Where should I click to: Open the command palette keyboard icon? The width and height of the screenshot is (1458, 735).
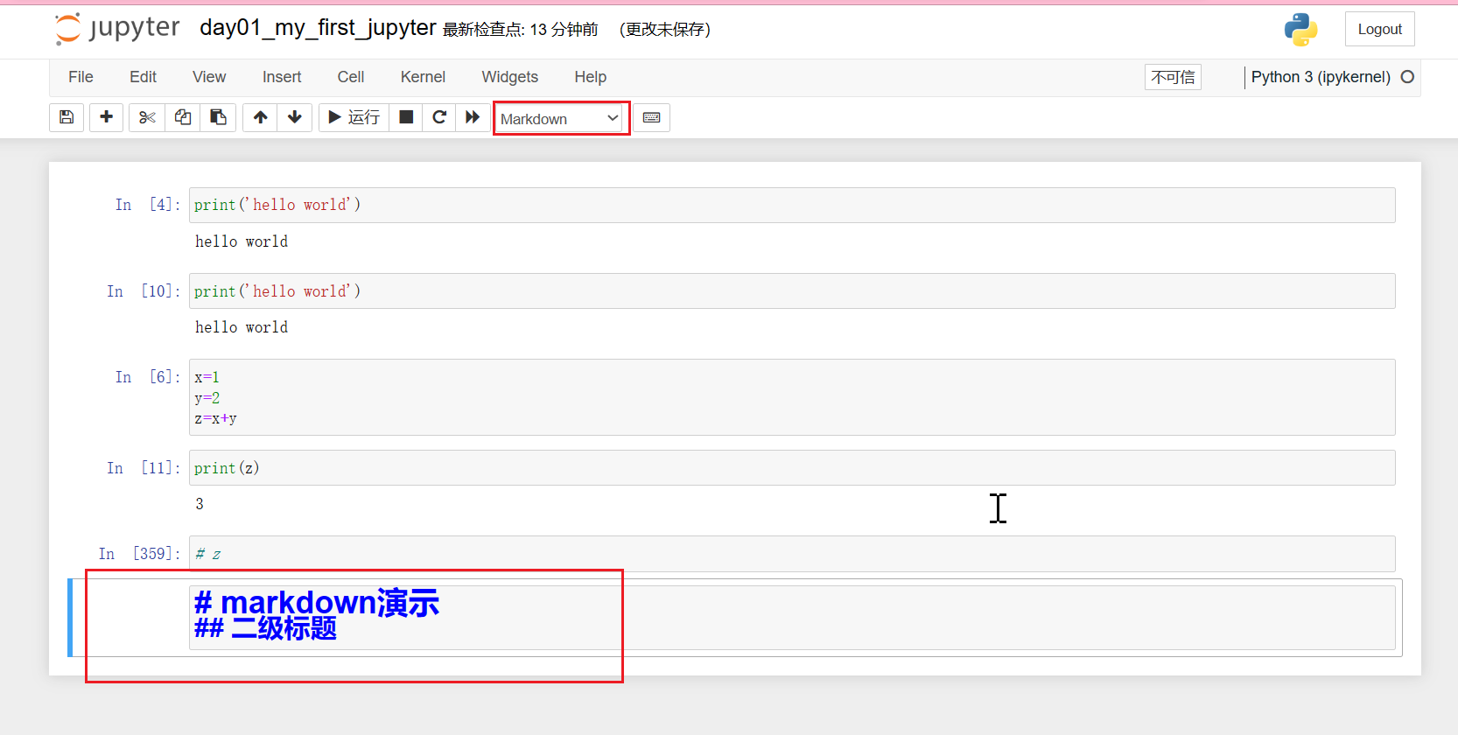[651, 117]
